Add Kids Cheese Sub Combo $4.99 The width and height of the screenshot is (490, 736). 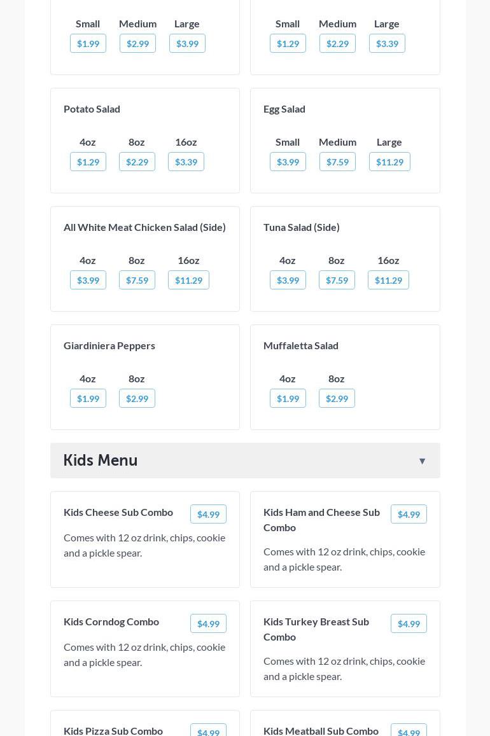tap(208, 515)
